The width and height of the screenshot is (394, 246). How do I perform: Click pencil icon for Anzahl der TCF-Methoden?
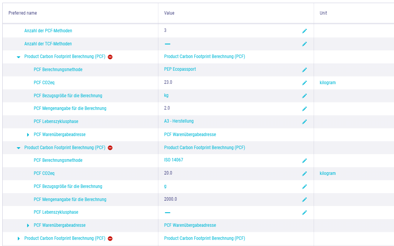click(x=304, y=44)
